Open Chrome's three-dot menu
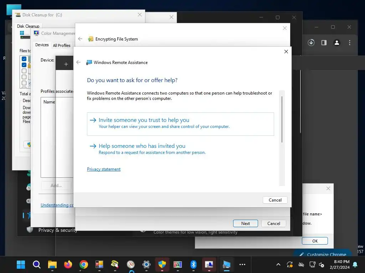Screen dimensions: 365x273 349,43
